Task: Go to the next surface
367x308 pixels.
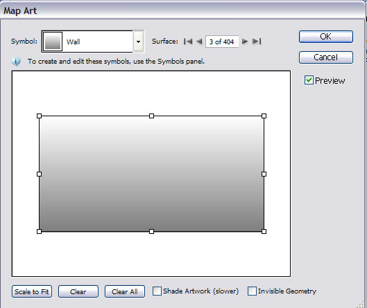Action: (245, 42)
